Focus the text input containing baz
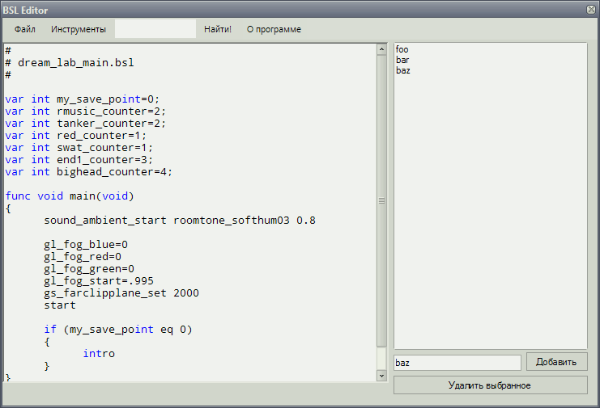 [457, 363]
